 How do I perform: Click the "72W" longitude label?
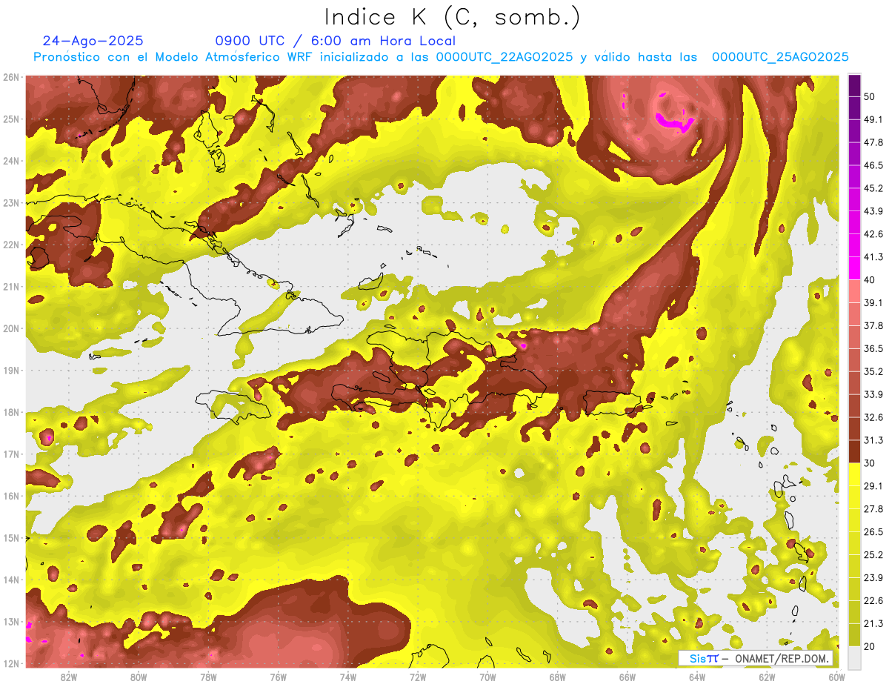tap(418, 677)
